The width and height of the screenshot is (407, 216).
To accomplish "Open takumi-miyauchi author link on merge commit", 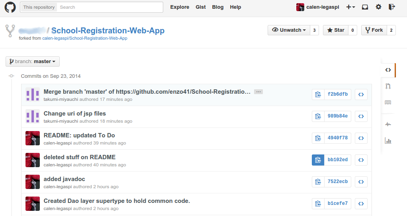I will pos(61,99).
